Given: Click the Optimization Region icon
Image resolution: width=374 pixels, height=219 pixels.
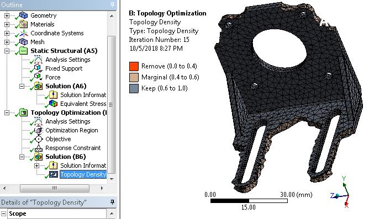Looking at the screenshot, I should [x=38, y=130].
